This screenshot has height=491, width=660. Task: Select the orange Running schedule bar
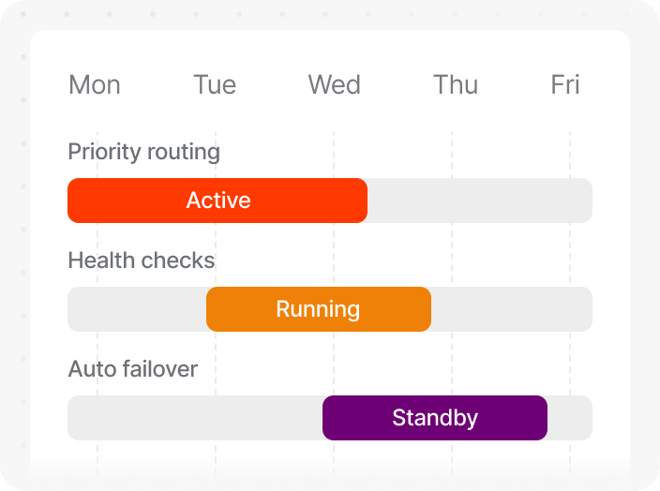(x=319, y=309)
